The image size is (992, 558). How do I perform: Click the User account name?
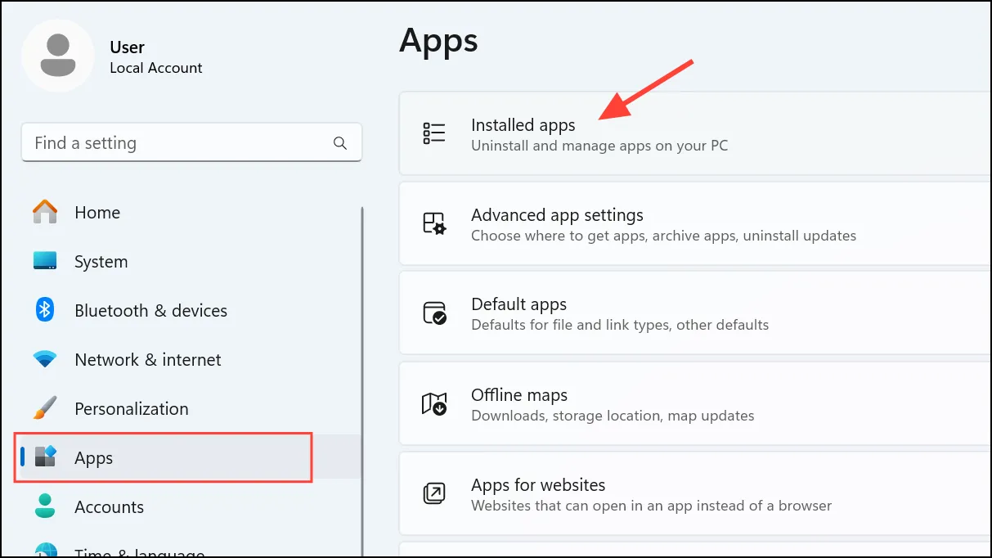point(127,47)
